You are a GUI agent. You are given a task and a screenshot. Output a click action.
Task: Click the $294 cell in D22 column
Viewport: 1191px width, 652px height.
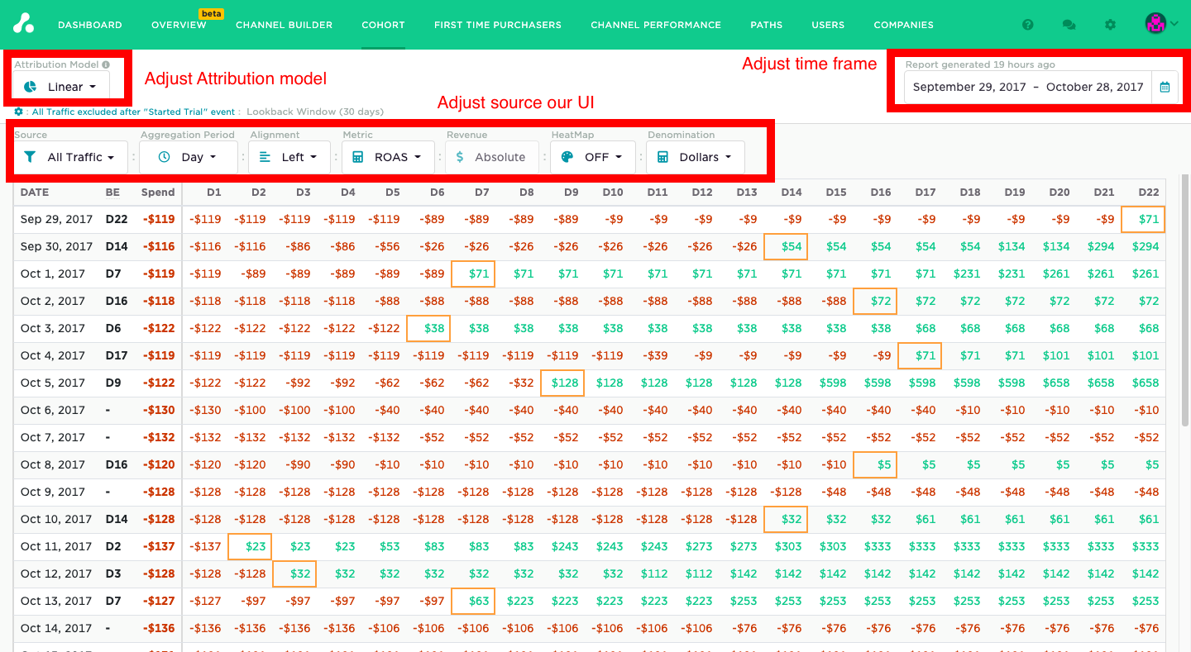tap(1146, 246)
